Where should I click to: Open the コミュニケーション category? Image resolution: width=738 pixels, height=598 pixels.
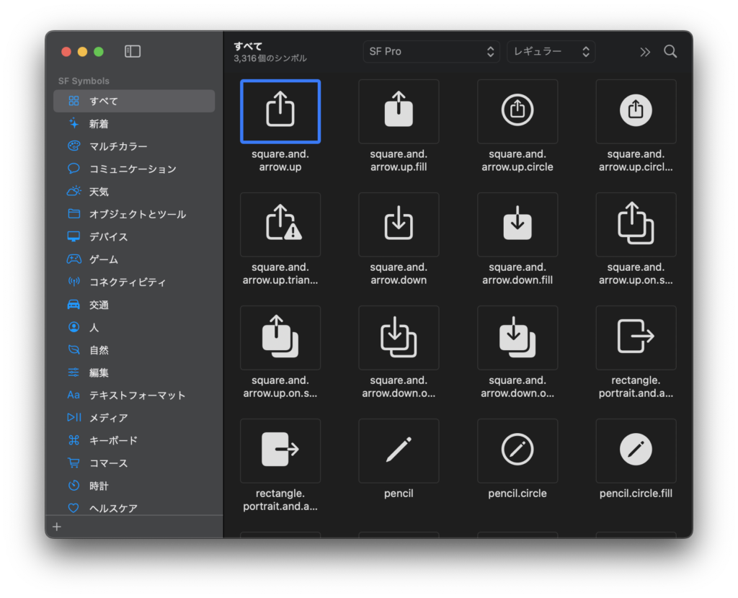[134, 169]
